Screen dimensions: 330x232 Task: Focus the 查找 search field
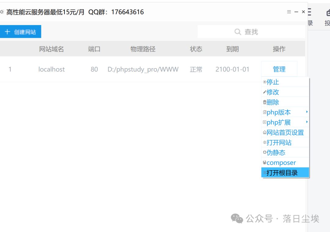(251, 32)
